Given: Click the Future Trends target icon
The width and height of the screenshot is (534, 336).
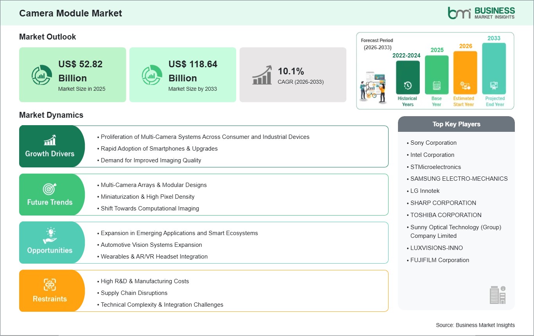Looking at the screenshot, I should point(50,189).
